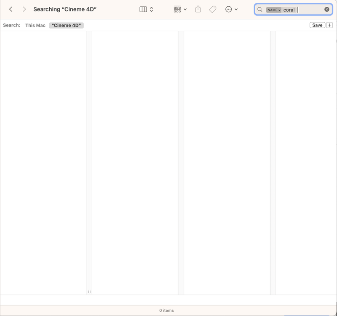
Task: Click the back navigation arrow
Action: point(10,9)
